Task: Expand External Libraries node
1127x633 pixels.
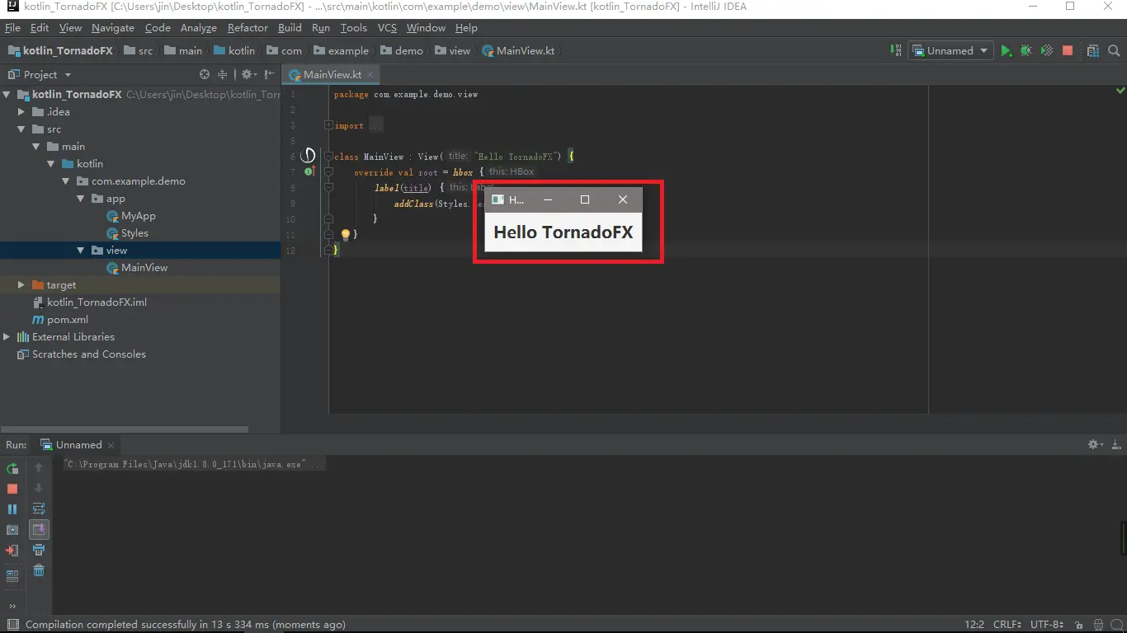Action: point(7,336)
